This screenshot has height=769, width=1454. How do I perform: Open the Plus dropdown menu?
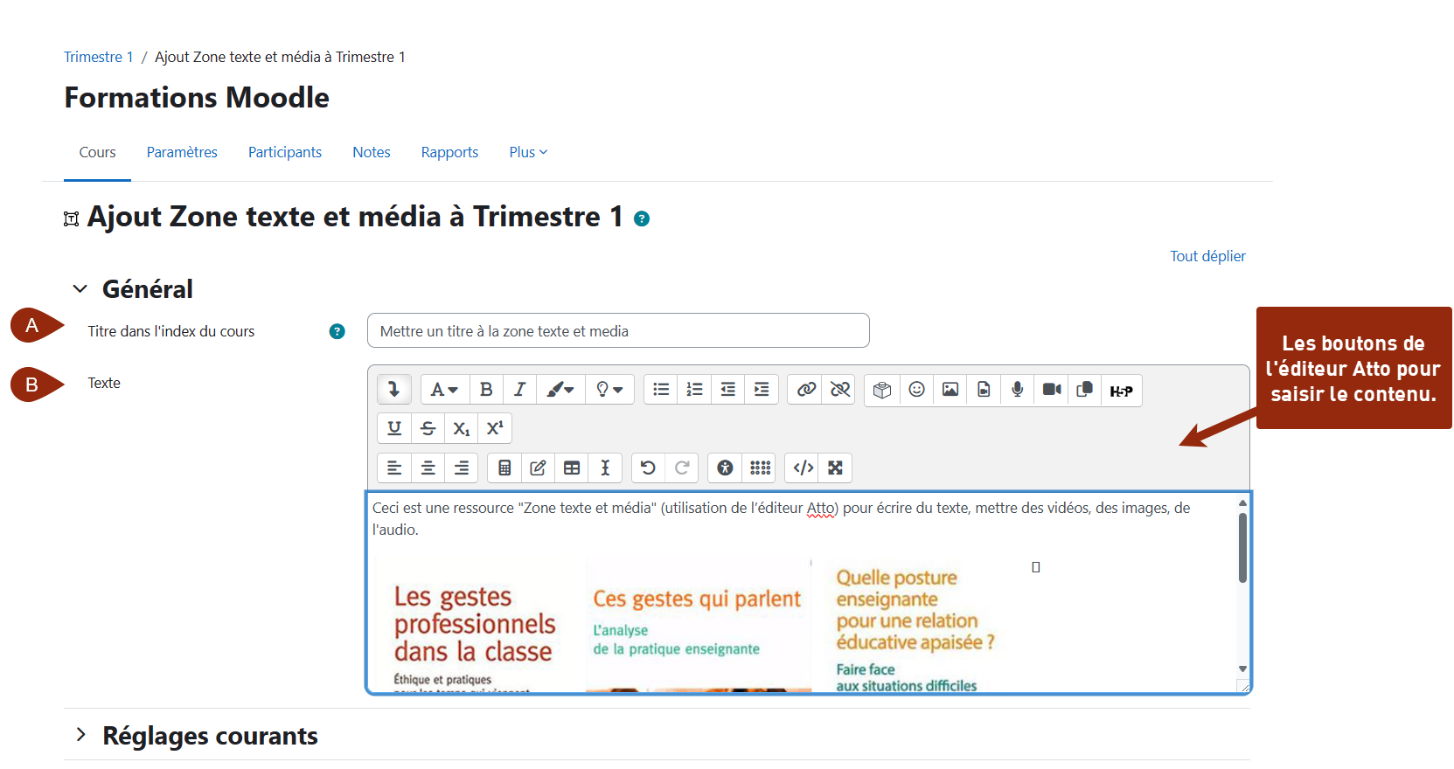[528, 152]
